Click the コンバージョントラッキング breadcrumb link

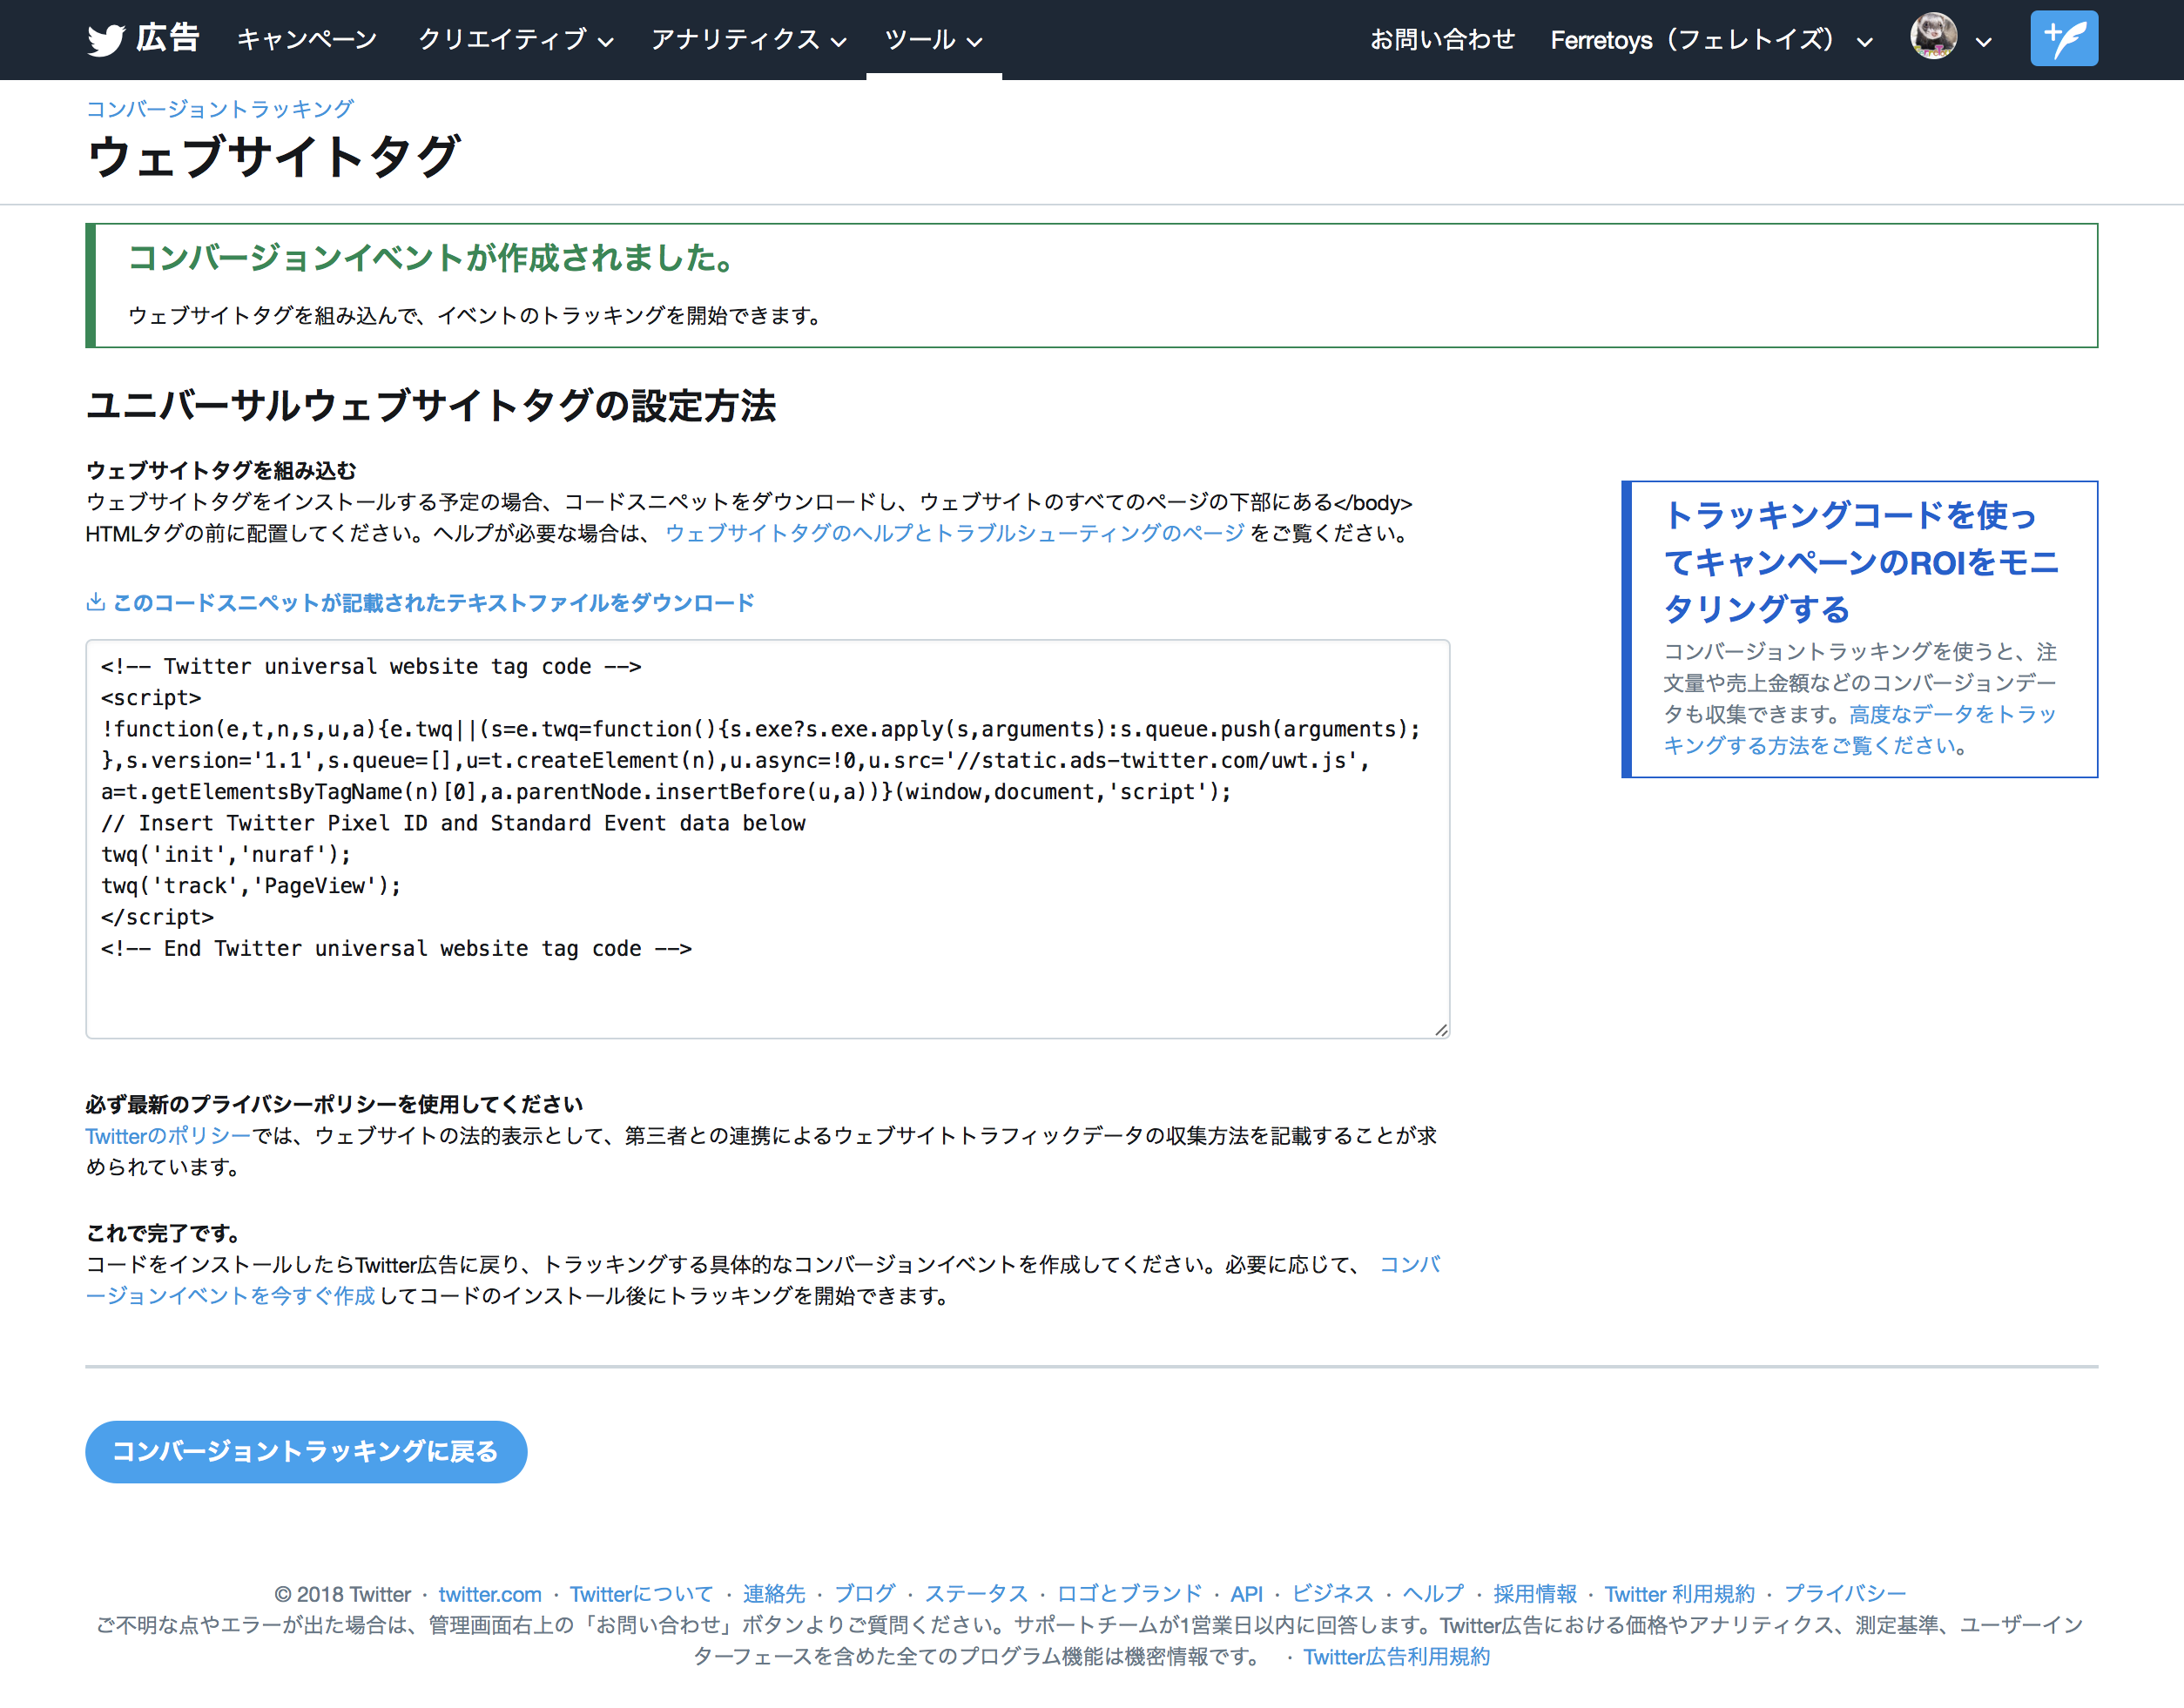(x=219, y=108)
